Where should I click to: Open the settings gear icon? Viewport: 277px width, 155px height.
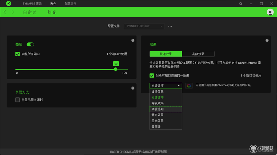[x=241, y=3]
